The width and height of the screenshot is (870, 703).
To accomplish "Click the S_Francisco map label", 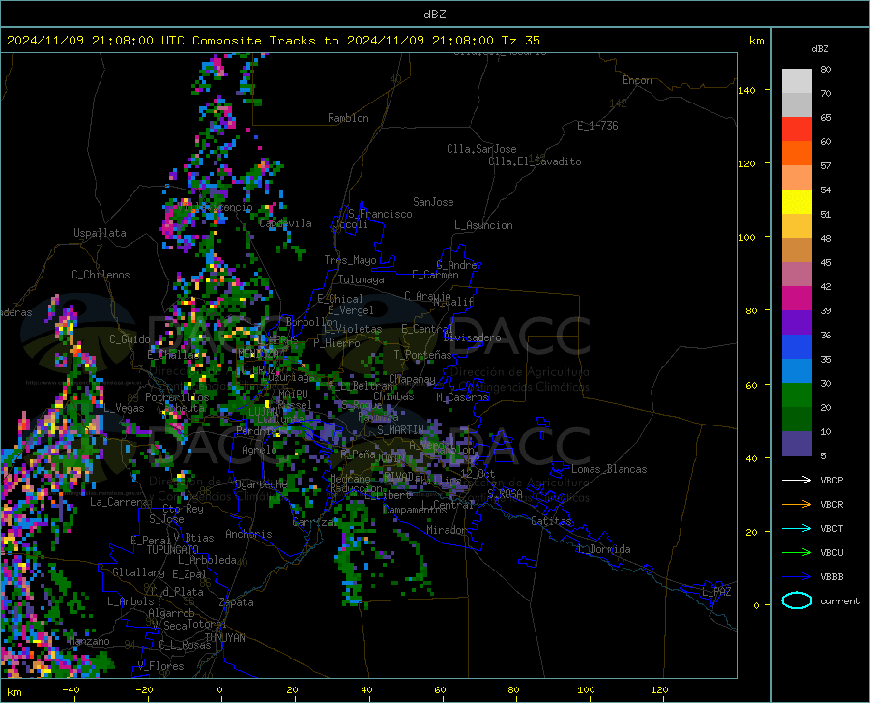I will 380,214.
